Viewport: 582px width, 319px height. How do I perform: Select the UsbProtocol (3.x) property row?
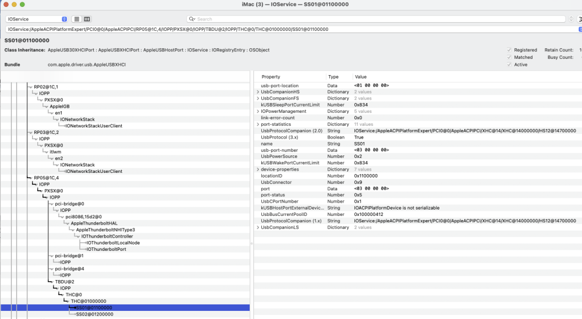click(418, 137)
